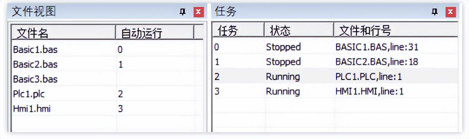Pin the 任务 panel
The width and height of the screenshot is (469, 139).
coord(435,12)
